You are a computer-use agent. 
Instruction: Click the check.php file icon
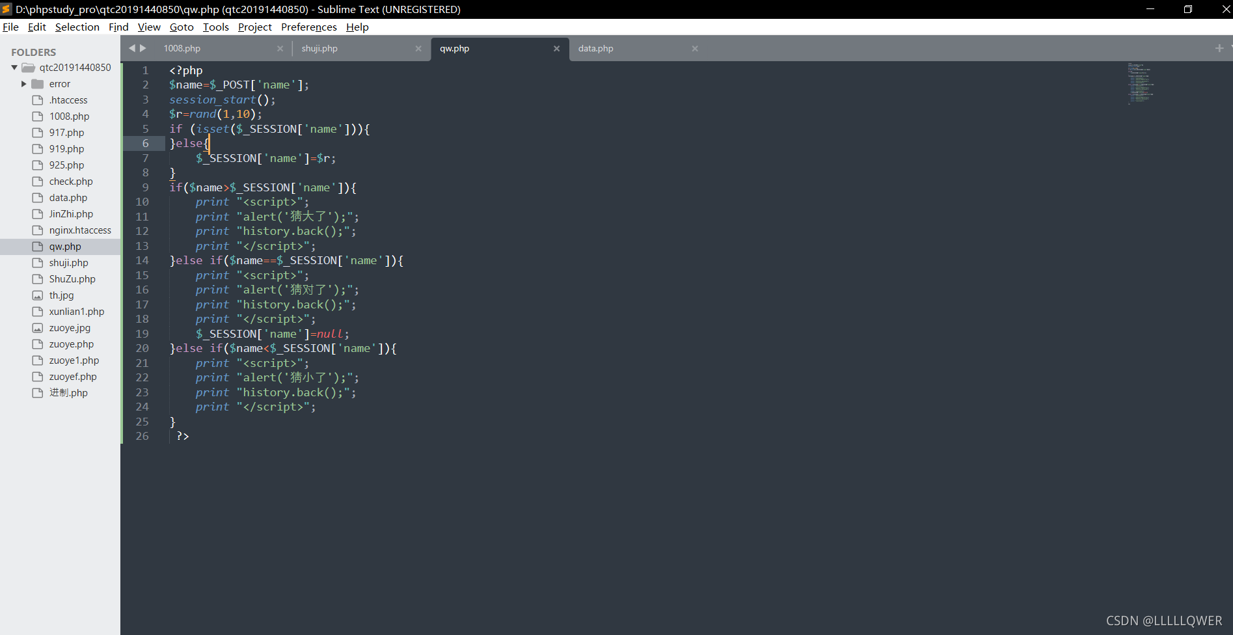[38, 182]
